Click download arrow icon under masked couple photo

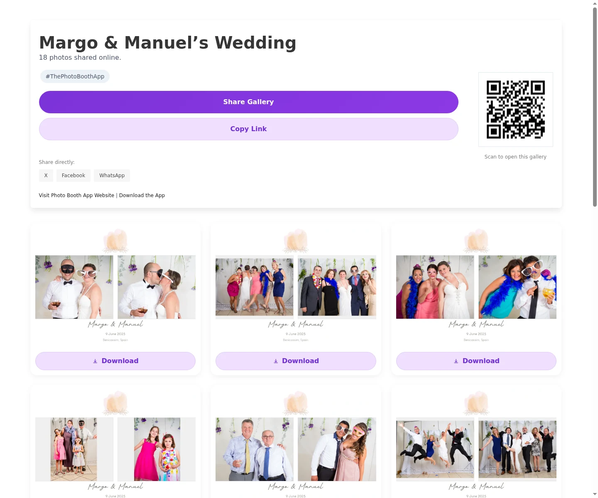(x=95, y=361)
